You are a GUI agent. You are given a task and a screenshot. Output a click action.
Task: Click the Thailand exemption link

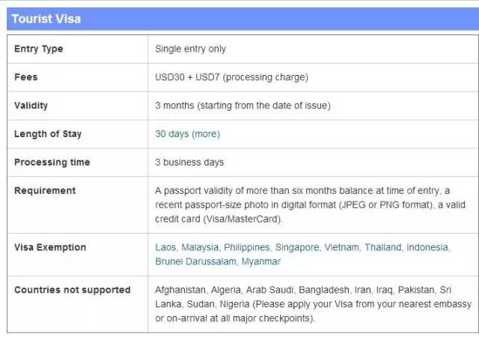(383, 247)
